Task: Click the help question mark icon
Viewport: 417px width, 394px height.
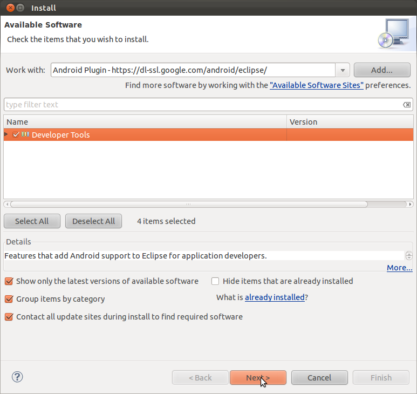Action: coord(17,377)
